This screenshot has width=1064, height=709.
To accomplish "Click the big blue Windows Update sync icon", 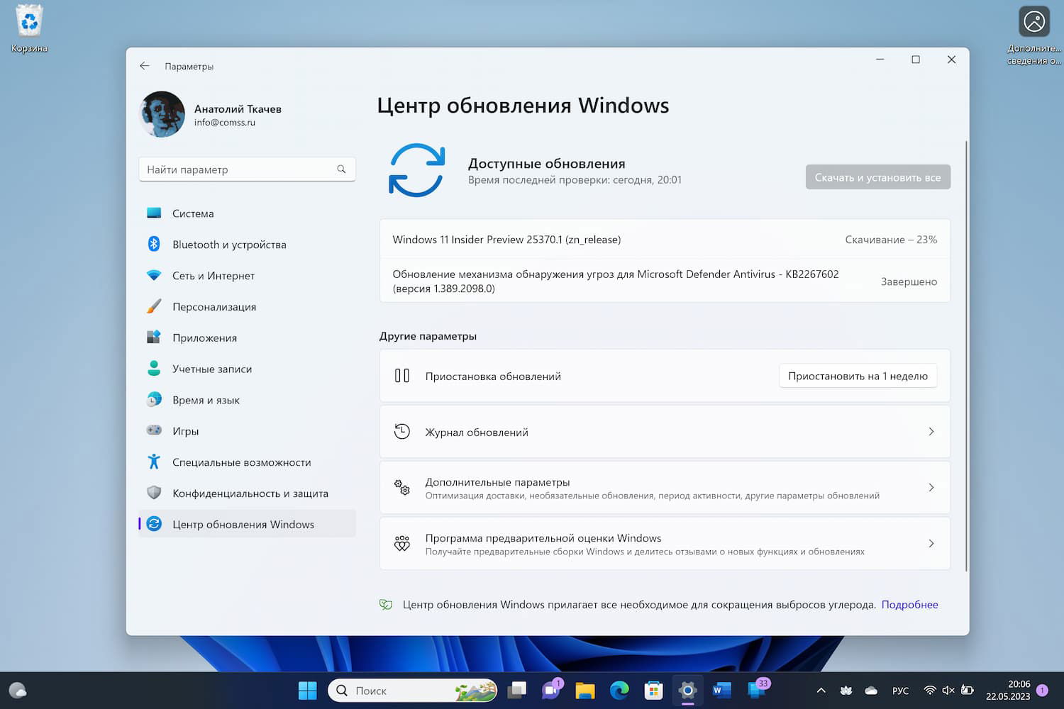I will [x=417, y=170].
